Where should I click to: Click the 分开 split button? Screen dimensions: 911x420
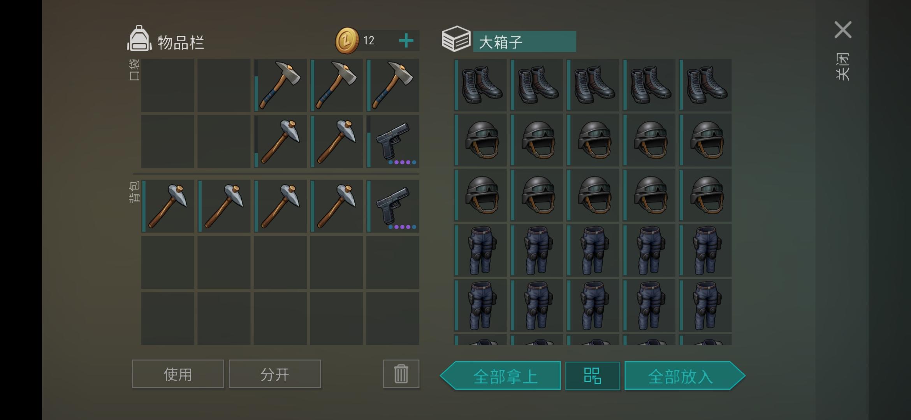tap(275, 374)
